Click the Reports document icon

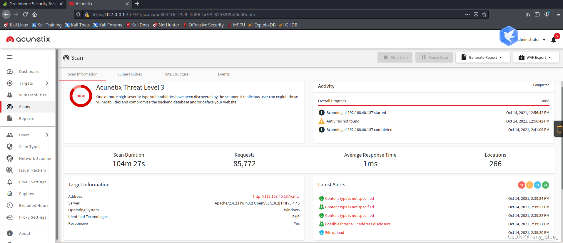point(10,118)
